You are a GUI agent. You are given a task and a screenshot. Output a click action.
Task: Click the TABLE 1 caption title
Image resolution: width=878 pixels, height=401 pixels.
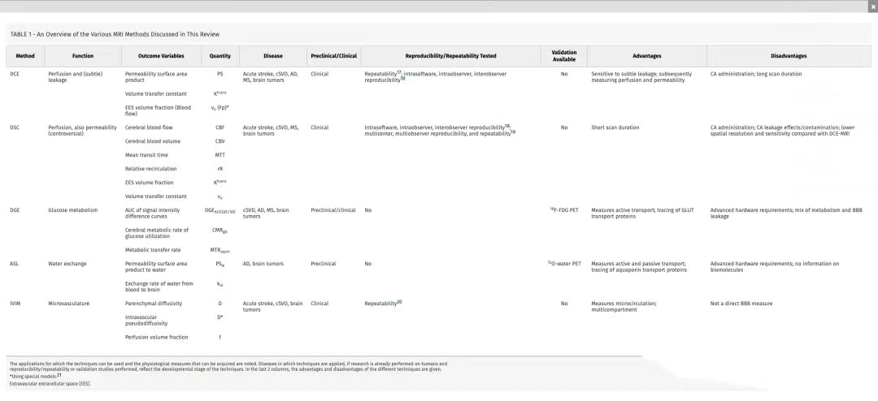coord(115,34)
